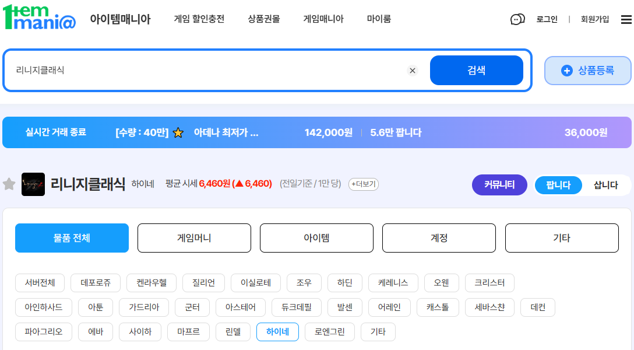Toggle the favorite star for 리니지클래식
The image size is (634, 350).
(9, 184)
